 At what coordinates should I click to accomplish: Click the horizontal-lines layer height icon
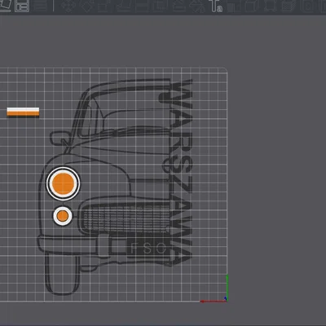(x=40, y=6)
